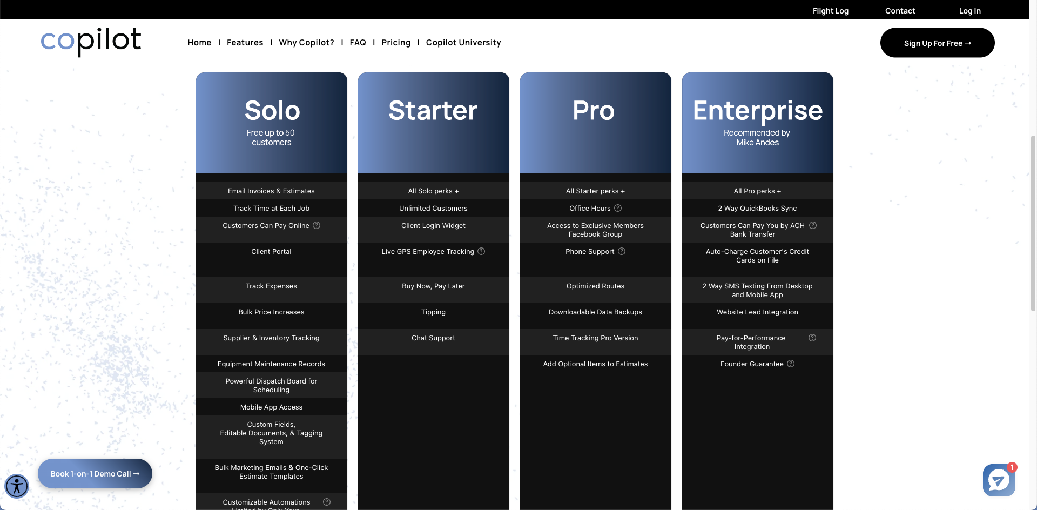Click 'Website Lead Integration' text
This screenshot has width=1037, height=510.
click(758, 312)
